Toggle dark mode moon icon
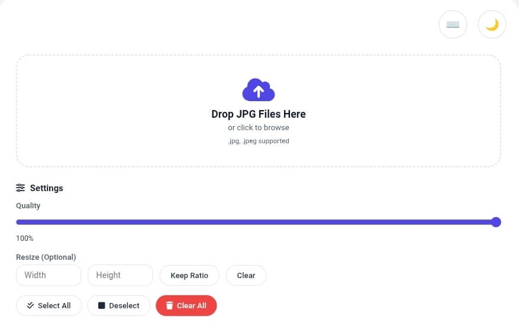 coord(492,24)
